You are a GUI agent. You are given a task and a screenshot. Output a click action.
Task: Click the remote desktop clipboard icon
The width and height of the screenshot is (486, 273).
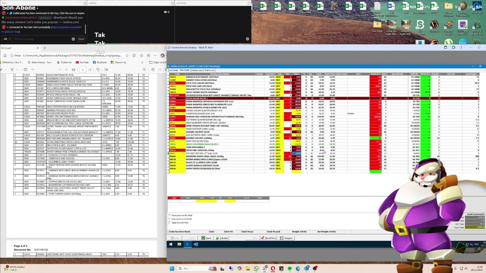click(x=445, y=47)
